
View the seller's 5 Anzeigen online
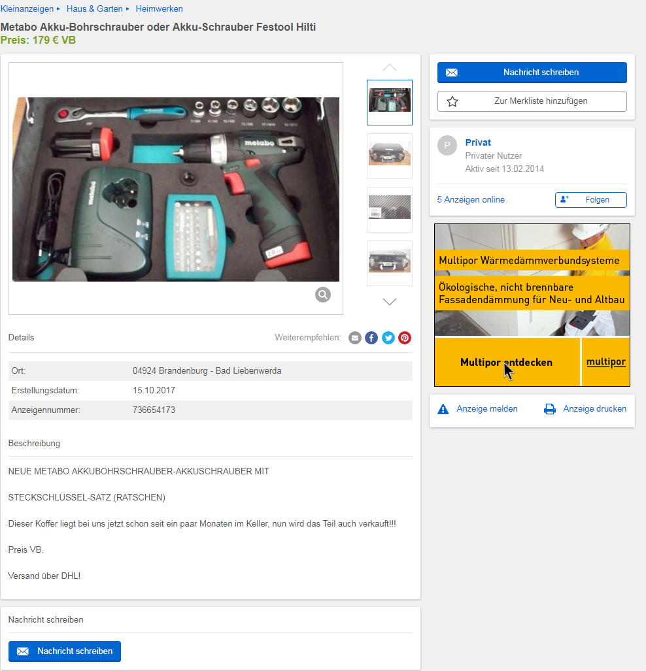[x=471, y=199]
